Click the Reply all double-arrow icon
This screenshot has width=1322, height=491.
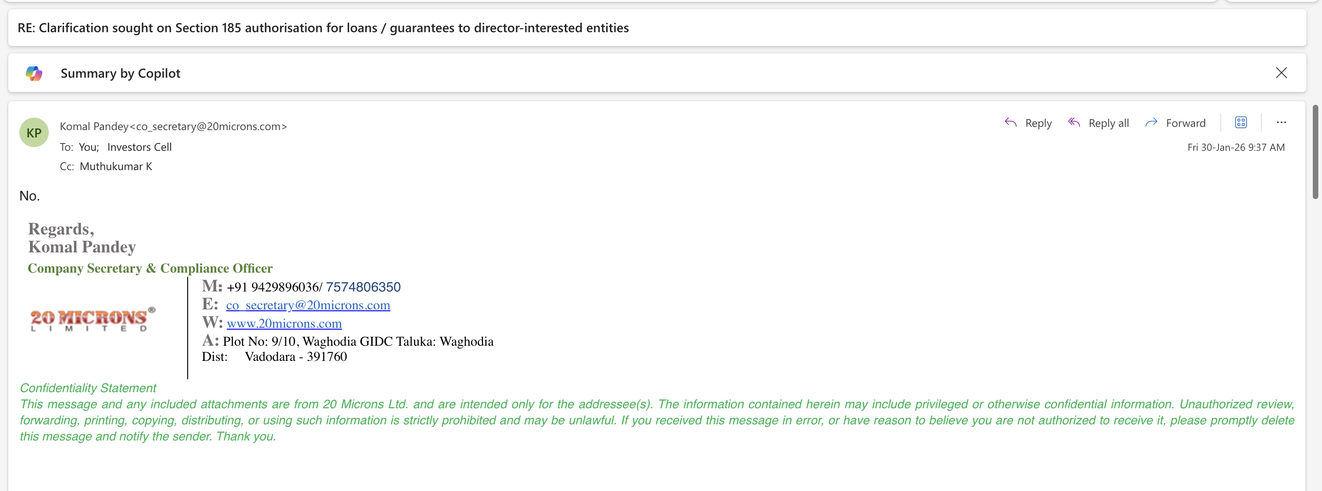[x=1074, y=123]
